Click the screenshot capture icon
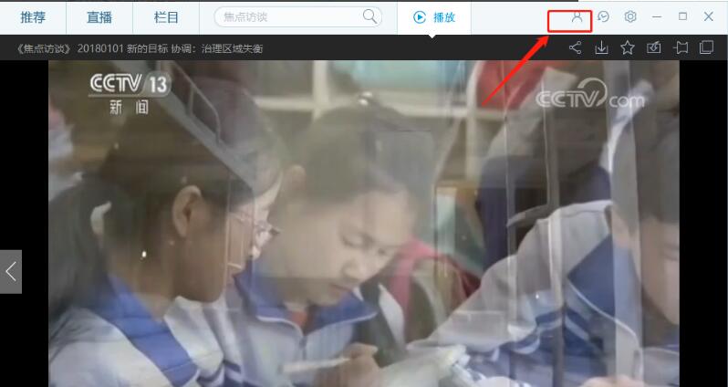 [x=654, y=47]
